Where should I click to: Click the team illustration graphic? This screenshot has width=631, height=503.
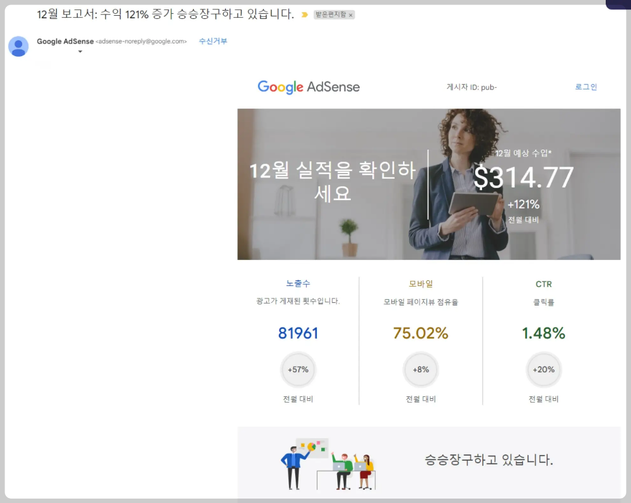[328, 464]
